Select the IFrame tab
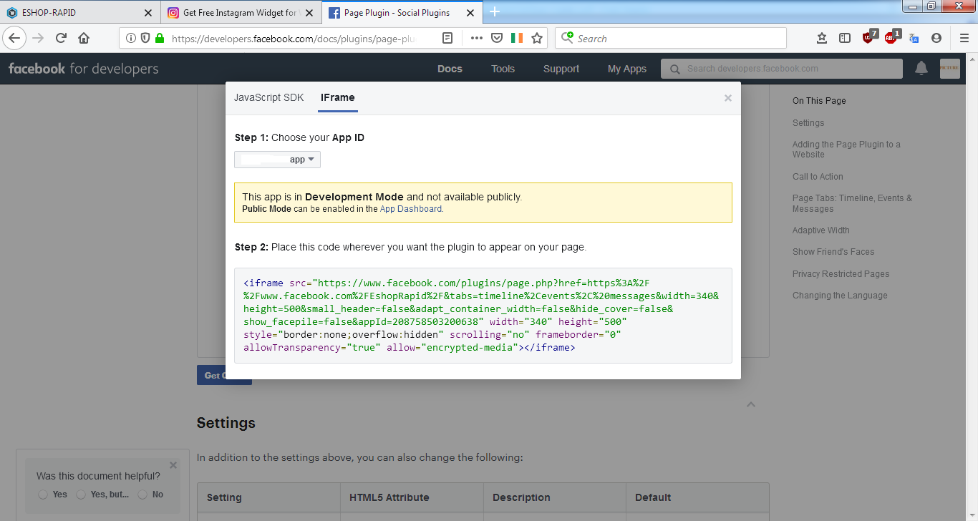This screenshot has width=978, height=521. point(338,97)
